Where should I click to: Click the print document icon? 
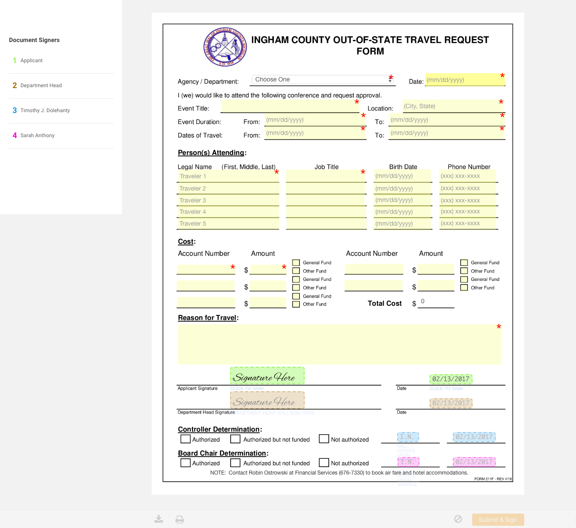point(180,519)
